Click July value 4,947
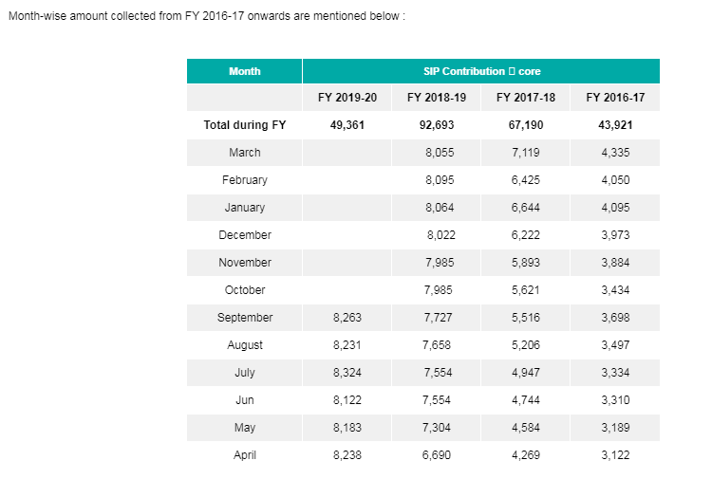 [x=526, y=373]
